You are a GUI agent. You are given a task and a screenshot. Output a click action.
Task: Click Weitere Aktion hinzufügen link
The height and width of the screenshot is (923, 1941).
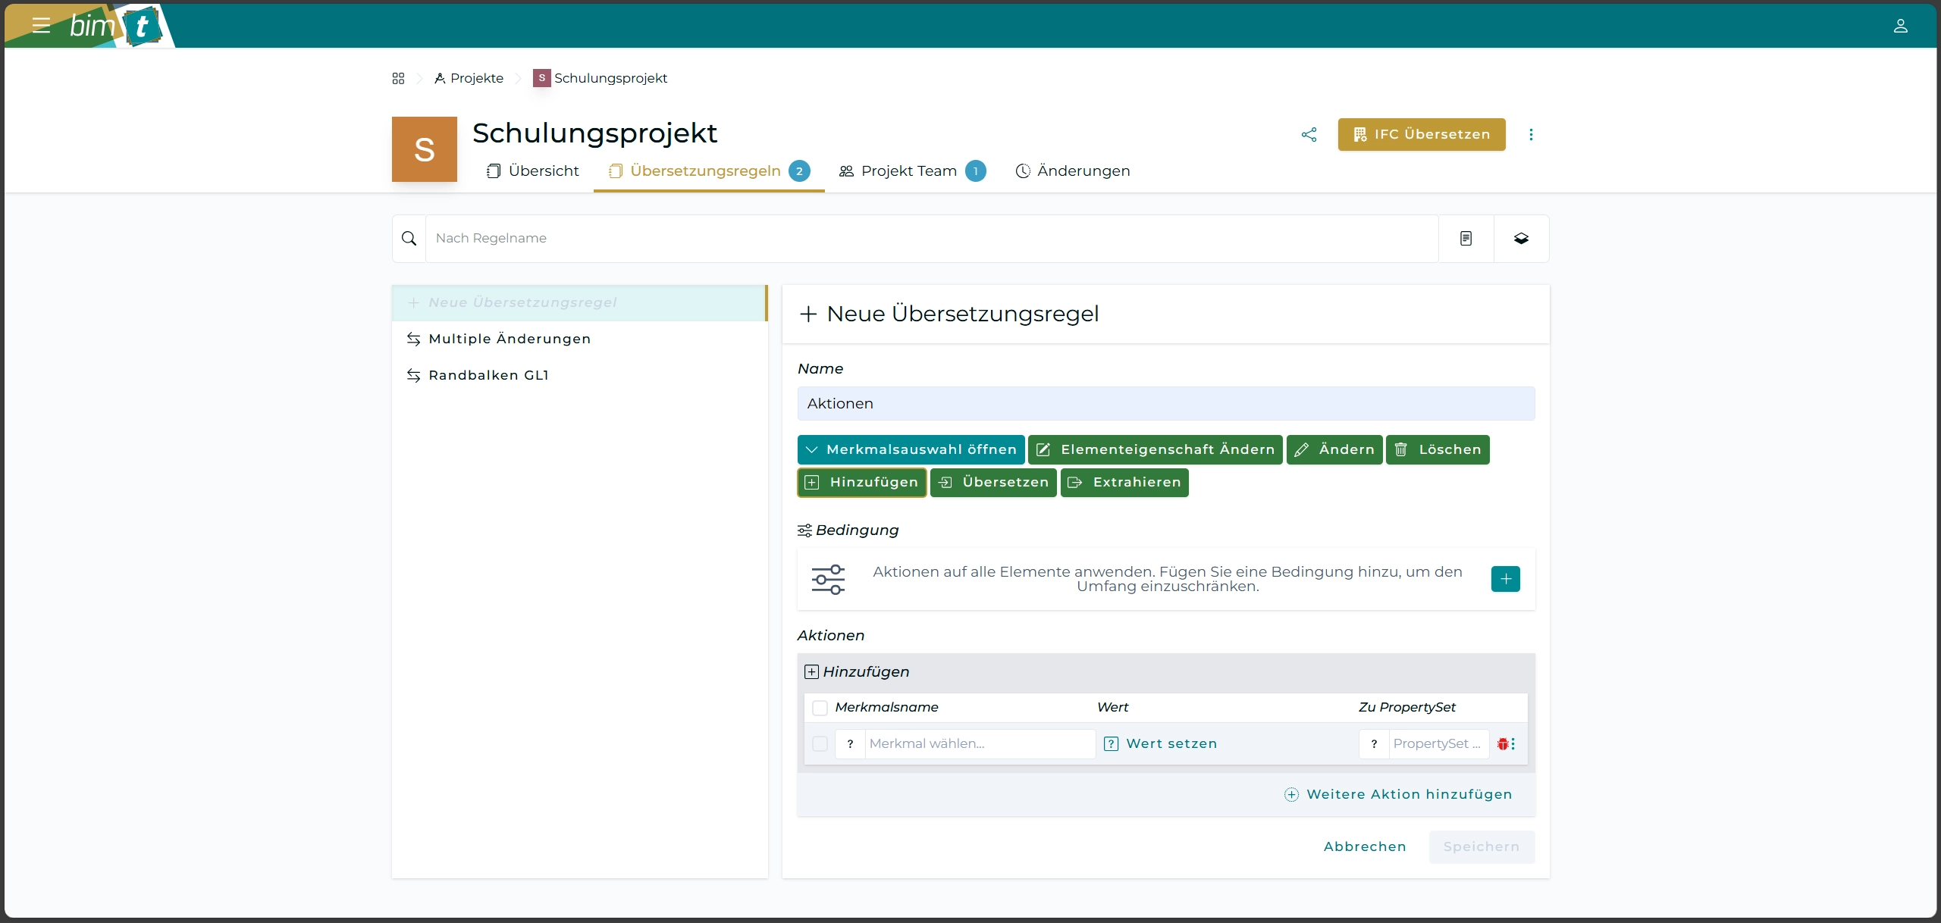click(x=1398, y=794)
